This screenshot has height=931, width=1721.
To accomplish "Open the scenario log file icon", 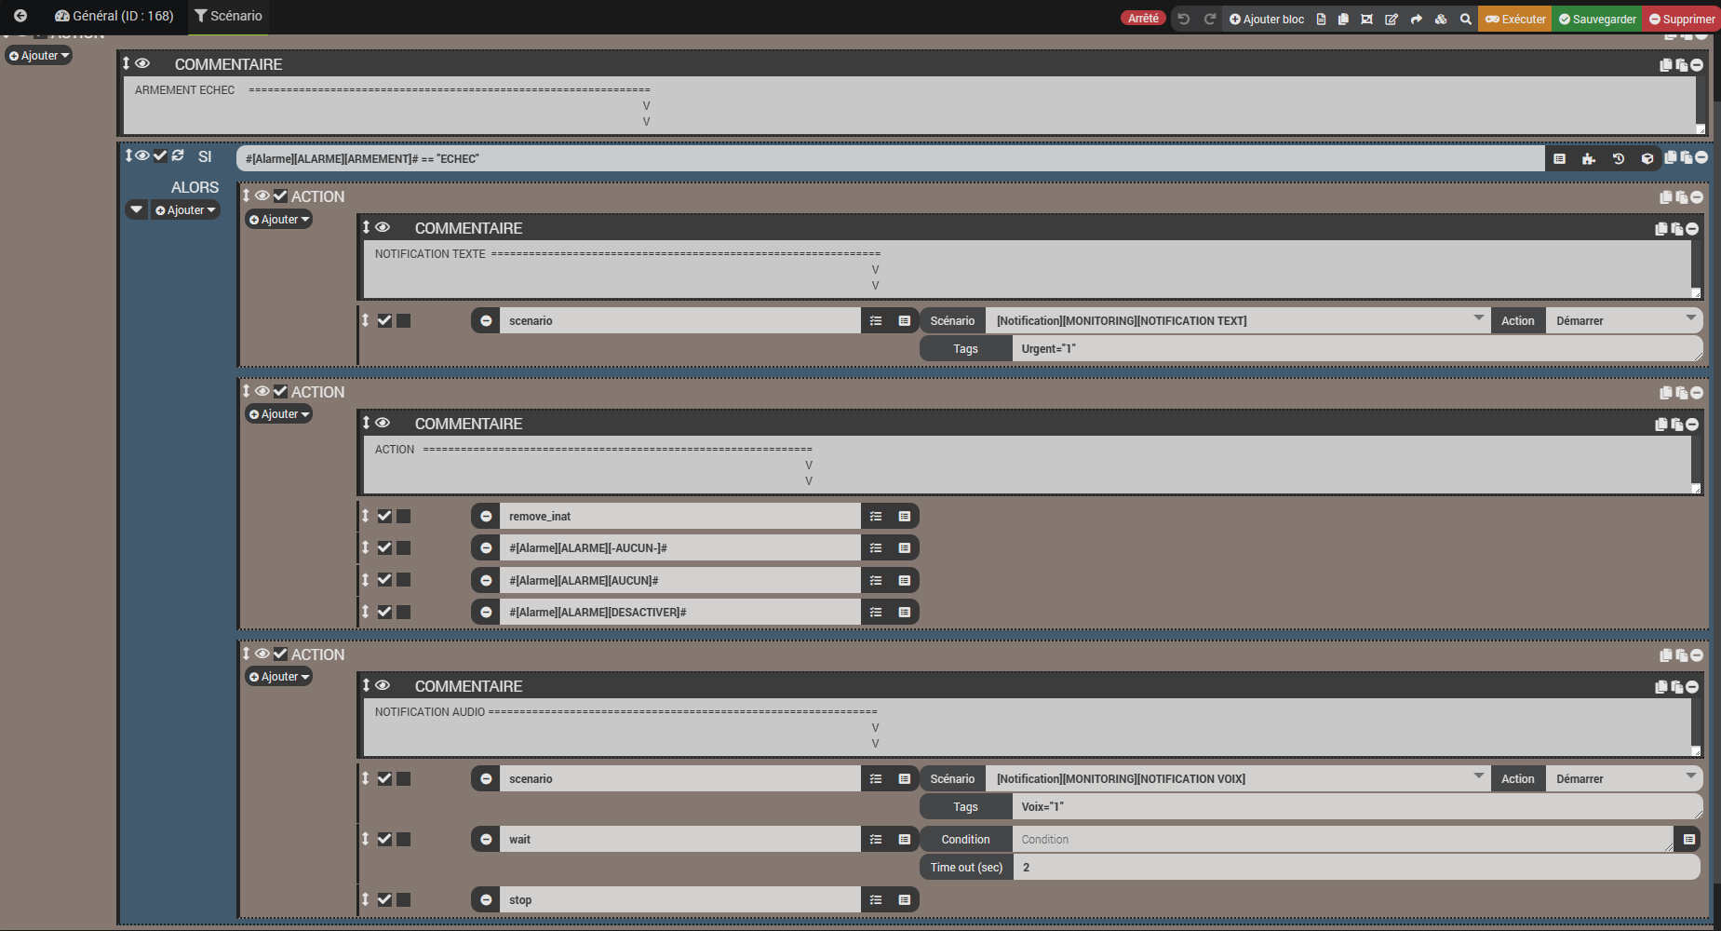I will [1321, 19].
